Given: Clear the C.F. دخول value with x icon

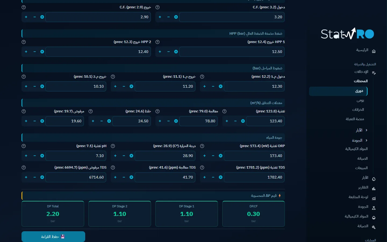Looking at the screenshot, I should click(176, 17).
